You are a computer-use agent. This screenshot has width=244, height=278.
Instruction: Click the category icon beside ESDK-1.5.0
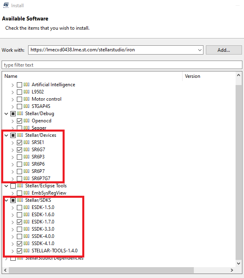point(26,207)
